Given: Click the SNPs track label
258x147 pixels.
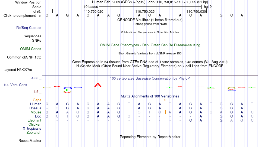Looking at the screenshot, I should 37,40.
